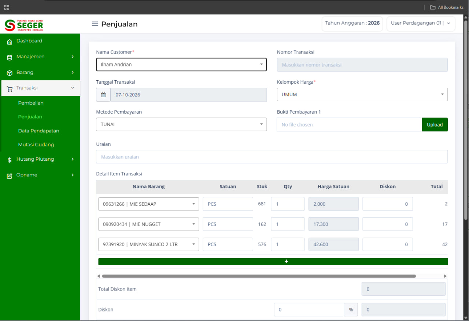This screenshot has height=321, width=469.
Task: Expand the Opname sidebar menu
Action: (x=40, y=175)
